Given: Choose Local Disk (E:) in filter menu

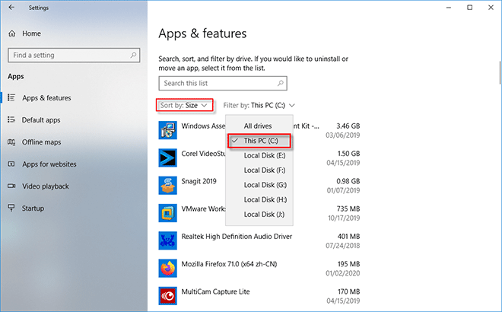Looking at the screenshot, I should (259, 155).
